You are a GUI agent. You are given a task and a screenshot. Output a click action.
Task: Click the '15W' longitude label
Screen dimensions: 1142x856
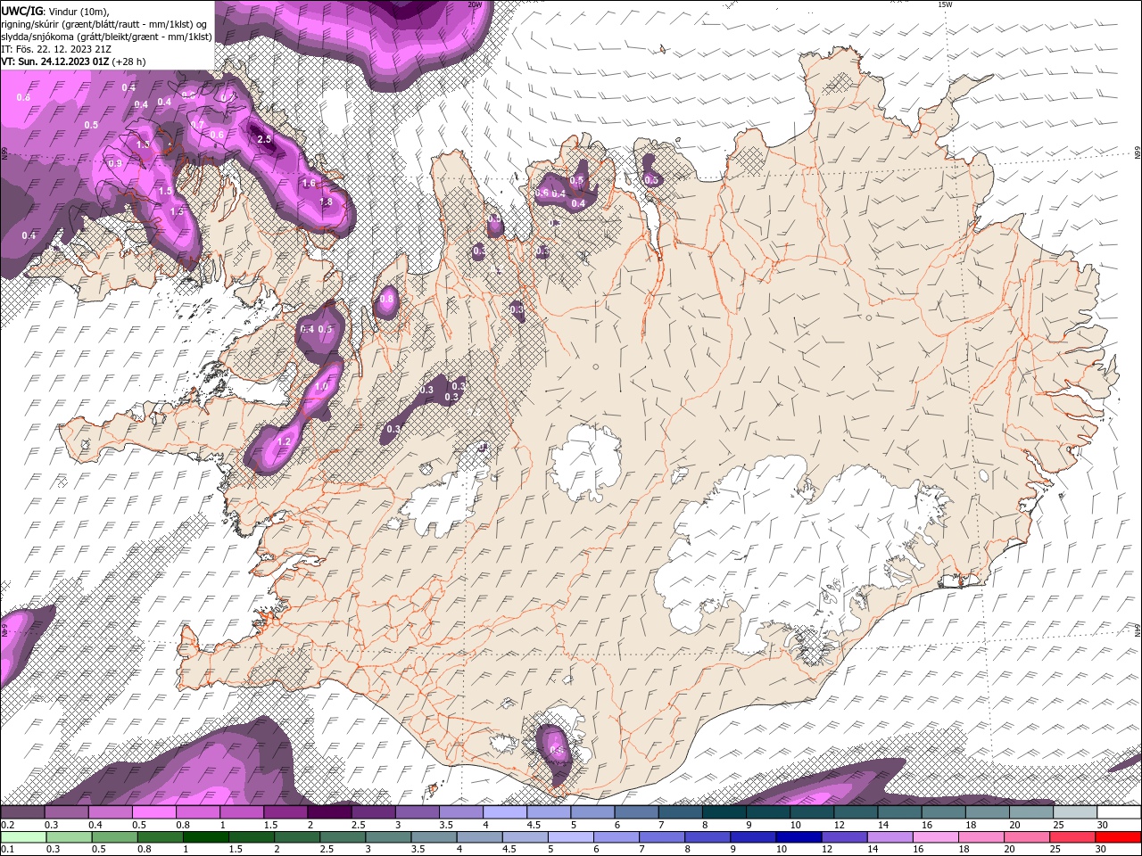tap(946, 4)
